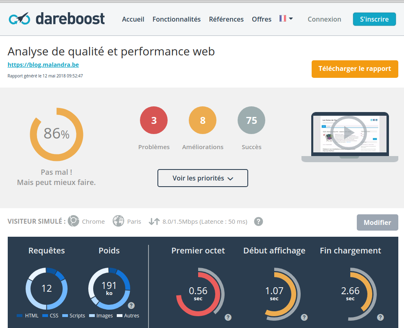This screenshot has width=404, height=328.
Task: Click the Dareboost rocket logo
Action: (19, 19)
